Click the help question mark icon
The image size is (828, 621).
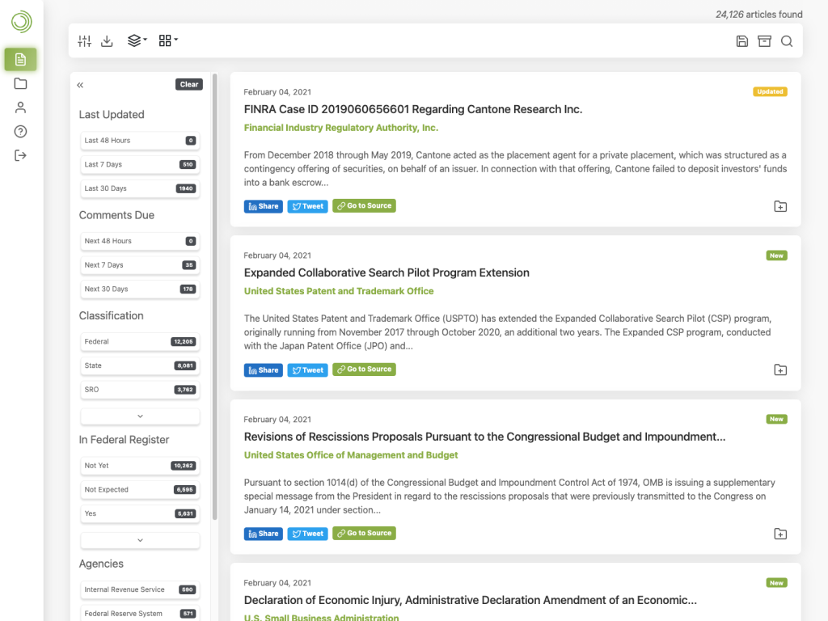coord(20,130)
